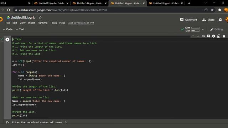Click the line lst.append(Name)
Screen dimensions: 228x128
24,105
